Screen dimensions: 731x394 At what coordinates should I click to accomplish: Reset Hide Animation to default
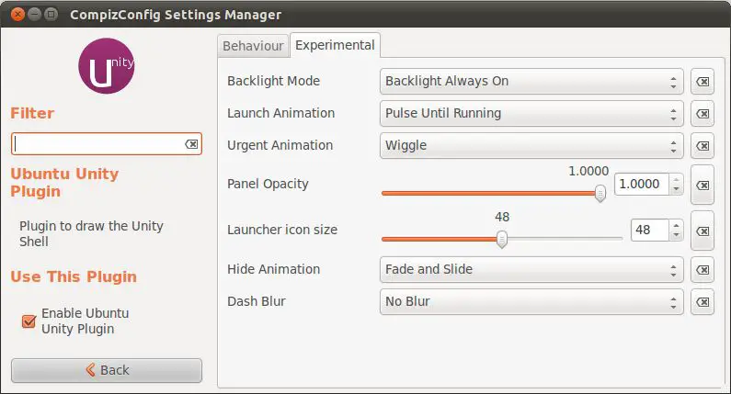click(702, 270)
